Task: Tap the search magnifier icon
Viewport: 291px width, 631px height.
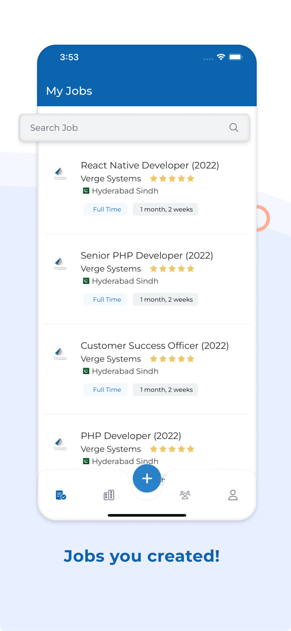Action: [x=233, y=127]
